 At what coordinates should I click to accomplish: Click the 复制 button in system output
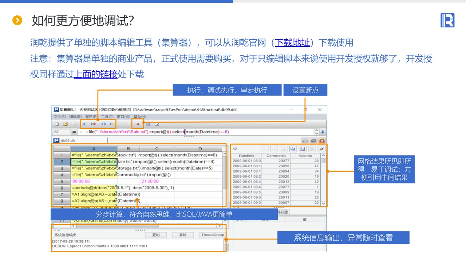(156, 235)
